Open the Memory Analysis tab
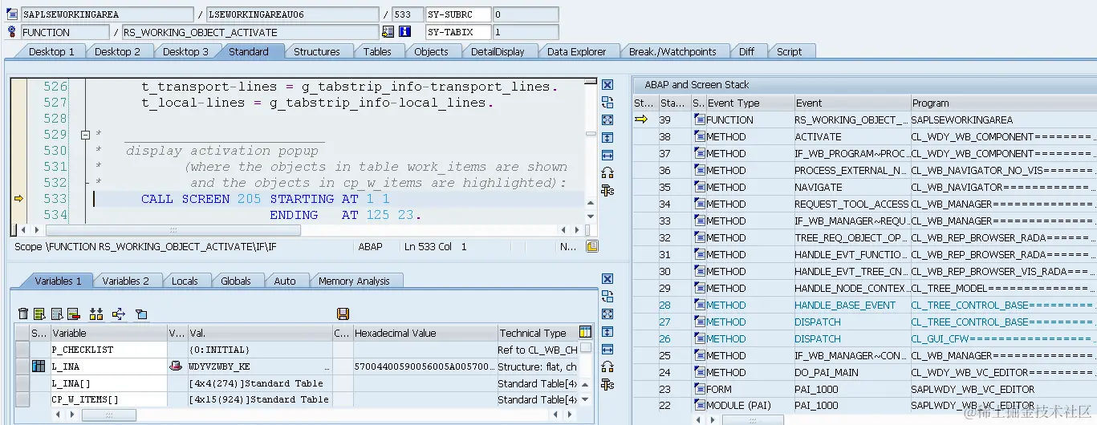 tap(354, 281)
